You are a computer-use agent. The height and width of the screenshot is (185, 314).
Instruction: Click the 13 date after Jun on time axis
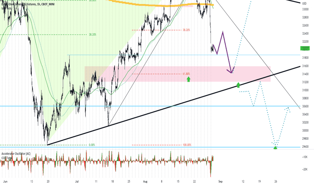[x=31, y=182]
